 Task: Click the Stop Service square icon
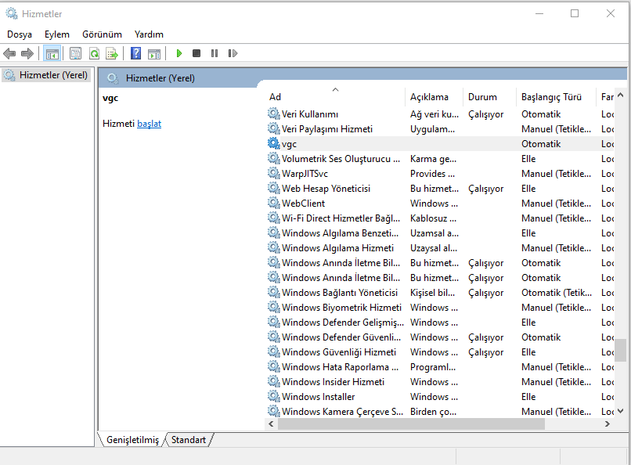[x=197, y=53]
